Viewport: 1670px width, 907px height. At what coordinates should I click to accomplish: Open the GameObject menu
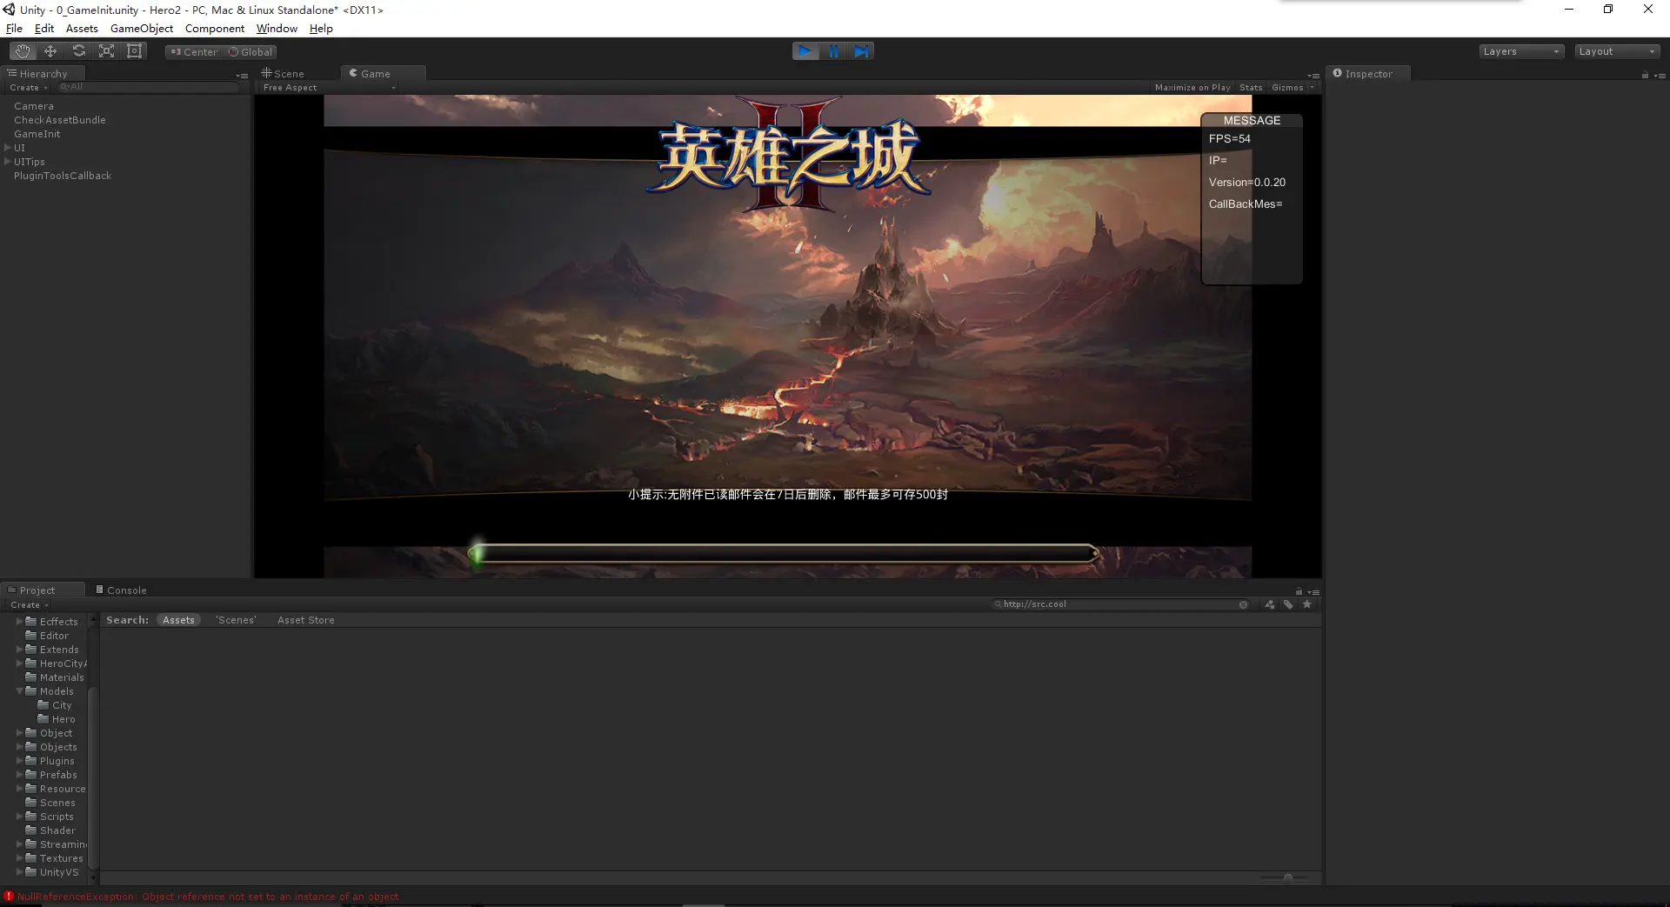click(x=142, y=29)
